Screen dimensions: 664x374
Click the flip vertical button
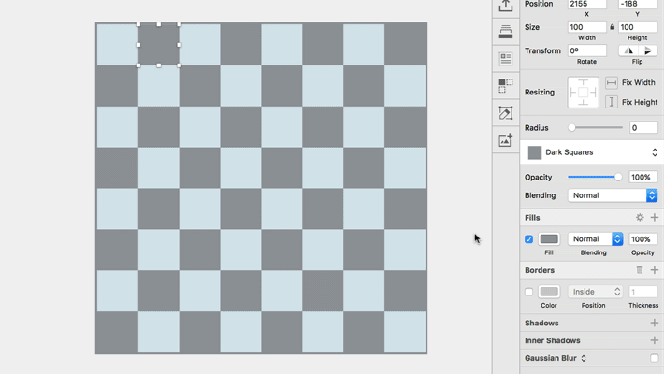coord(648,50)
